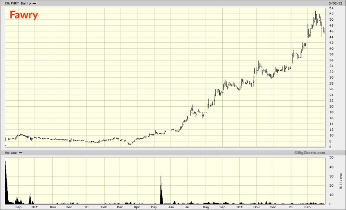
Task: Click the largest volume spike at chart start
Action: 6,183
